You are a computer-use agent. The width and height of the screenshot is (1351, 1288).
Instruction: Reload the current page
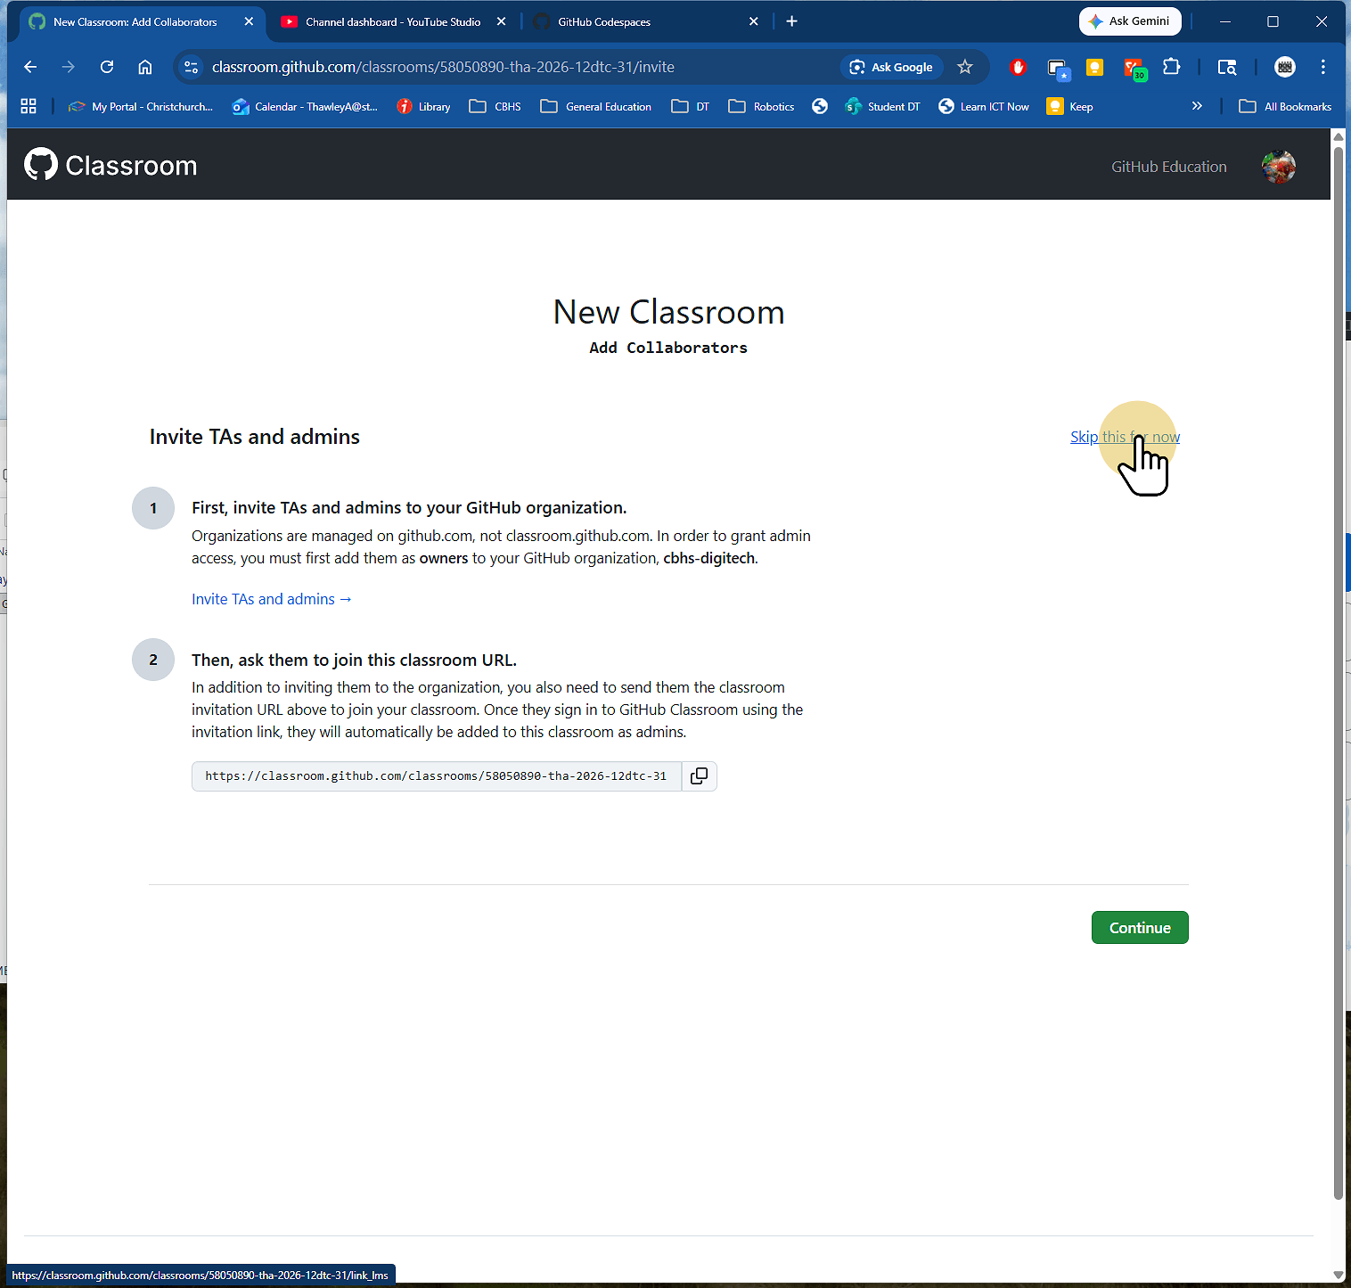107,67
